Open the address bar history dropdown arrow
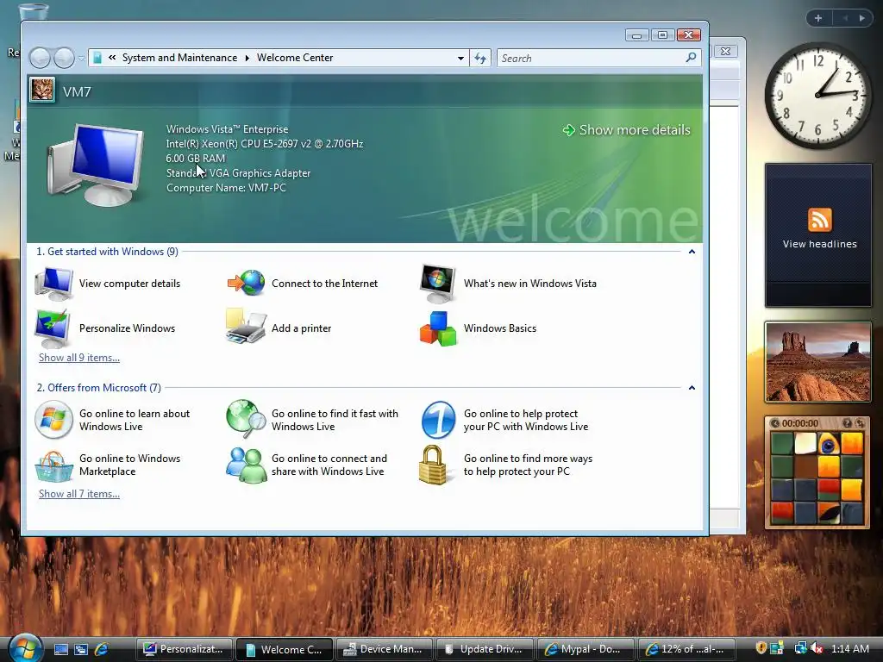Viewport: 883px width, 662px height. point(460,58)
